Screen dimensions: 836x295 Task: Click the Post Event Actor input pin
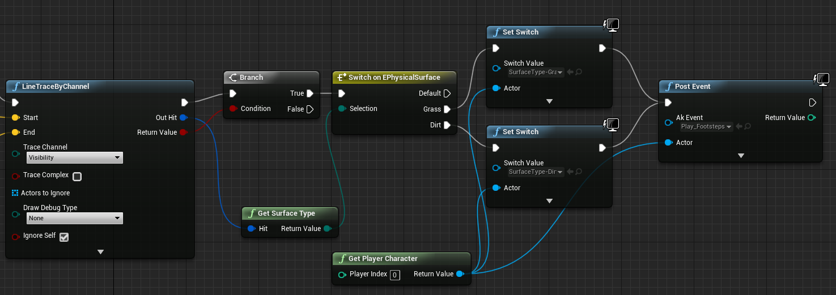tap(668, 143)
